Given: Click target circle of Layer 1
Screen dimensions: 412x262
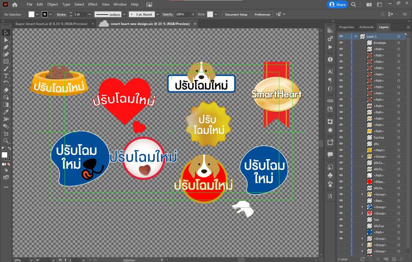Looking at the screenshot, I should tap(399, 36).
